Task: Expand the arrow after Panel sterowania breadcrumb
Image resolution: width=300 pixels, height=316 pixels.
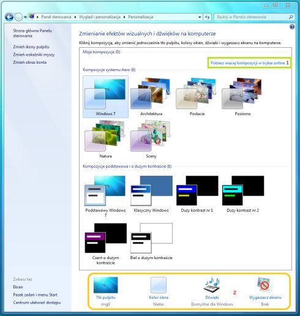Action: pos(75,17)
